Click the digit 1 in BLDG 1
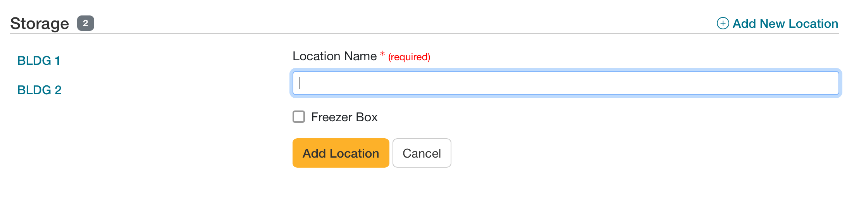The height and width of the screenshot is (197, 854). pos(57,61)
